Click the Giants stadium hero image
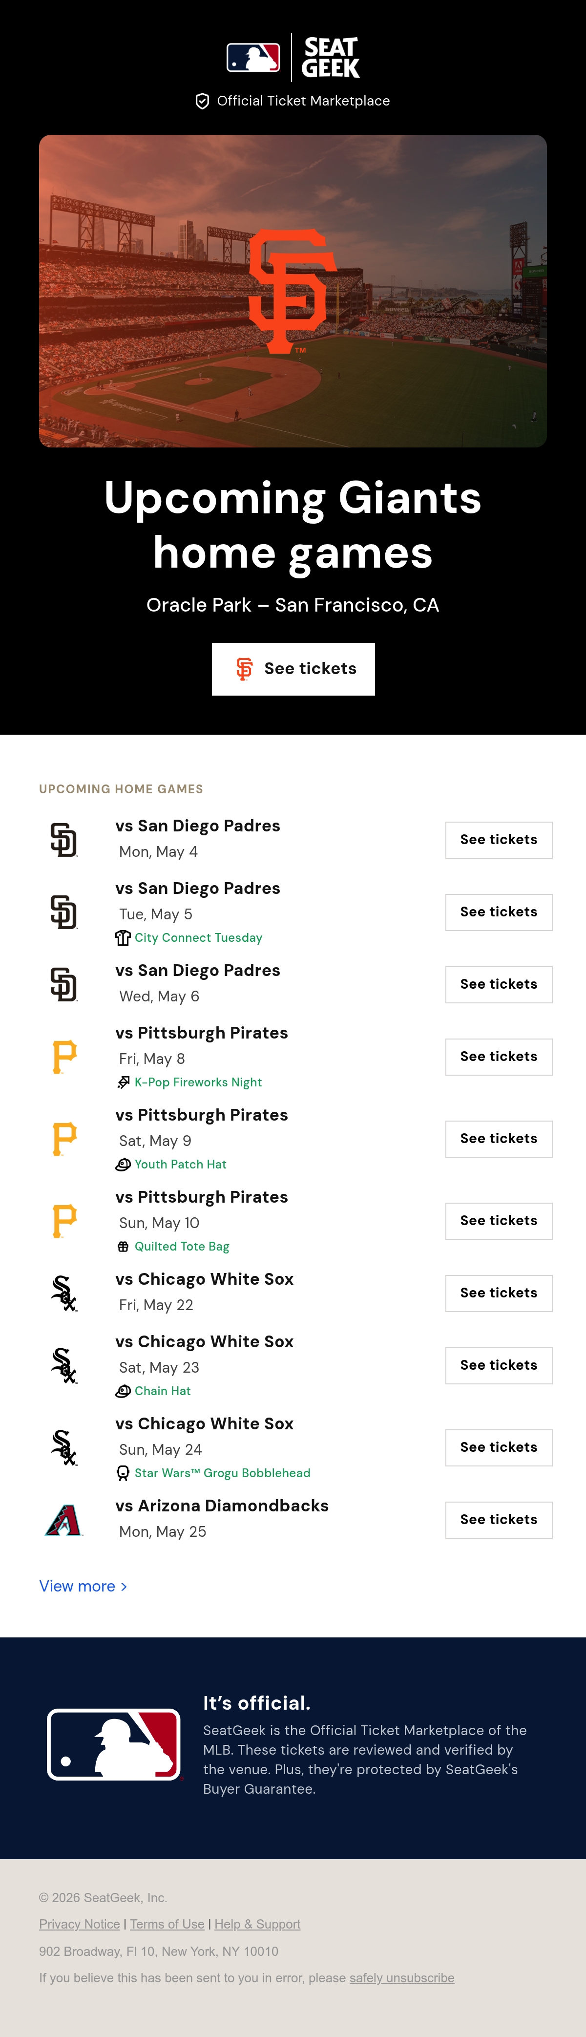Image resolution: width=586 pixels, height=2037 pixels. point(293,291)
